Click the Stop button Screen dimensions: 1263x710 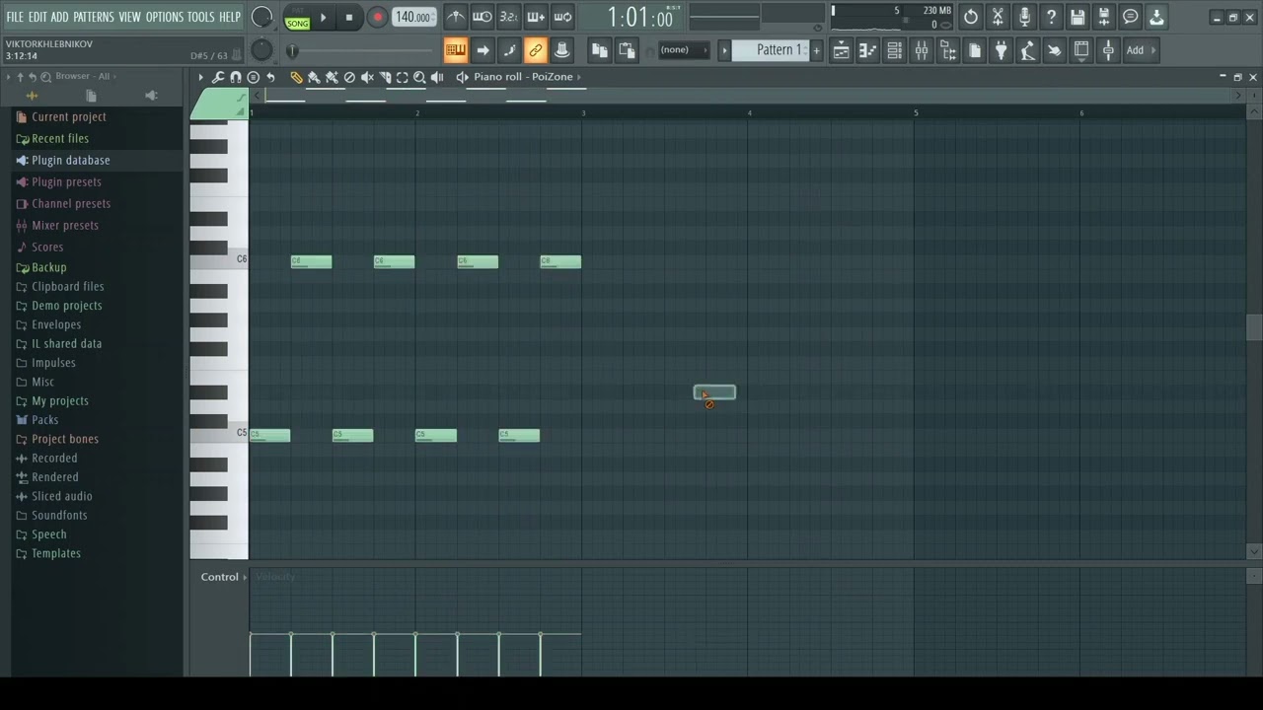pyautogui.click(x=348, y=18)
